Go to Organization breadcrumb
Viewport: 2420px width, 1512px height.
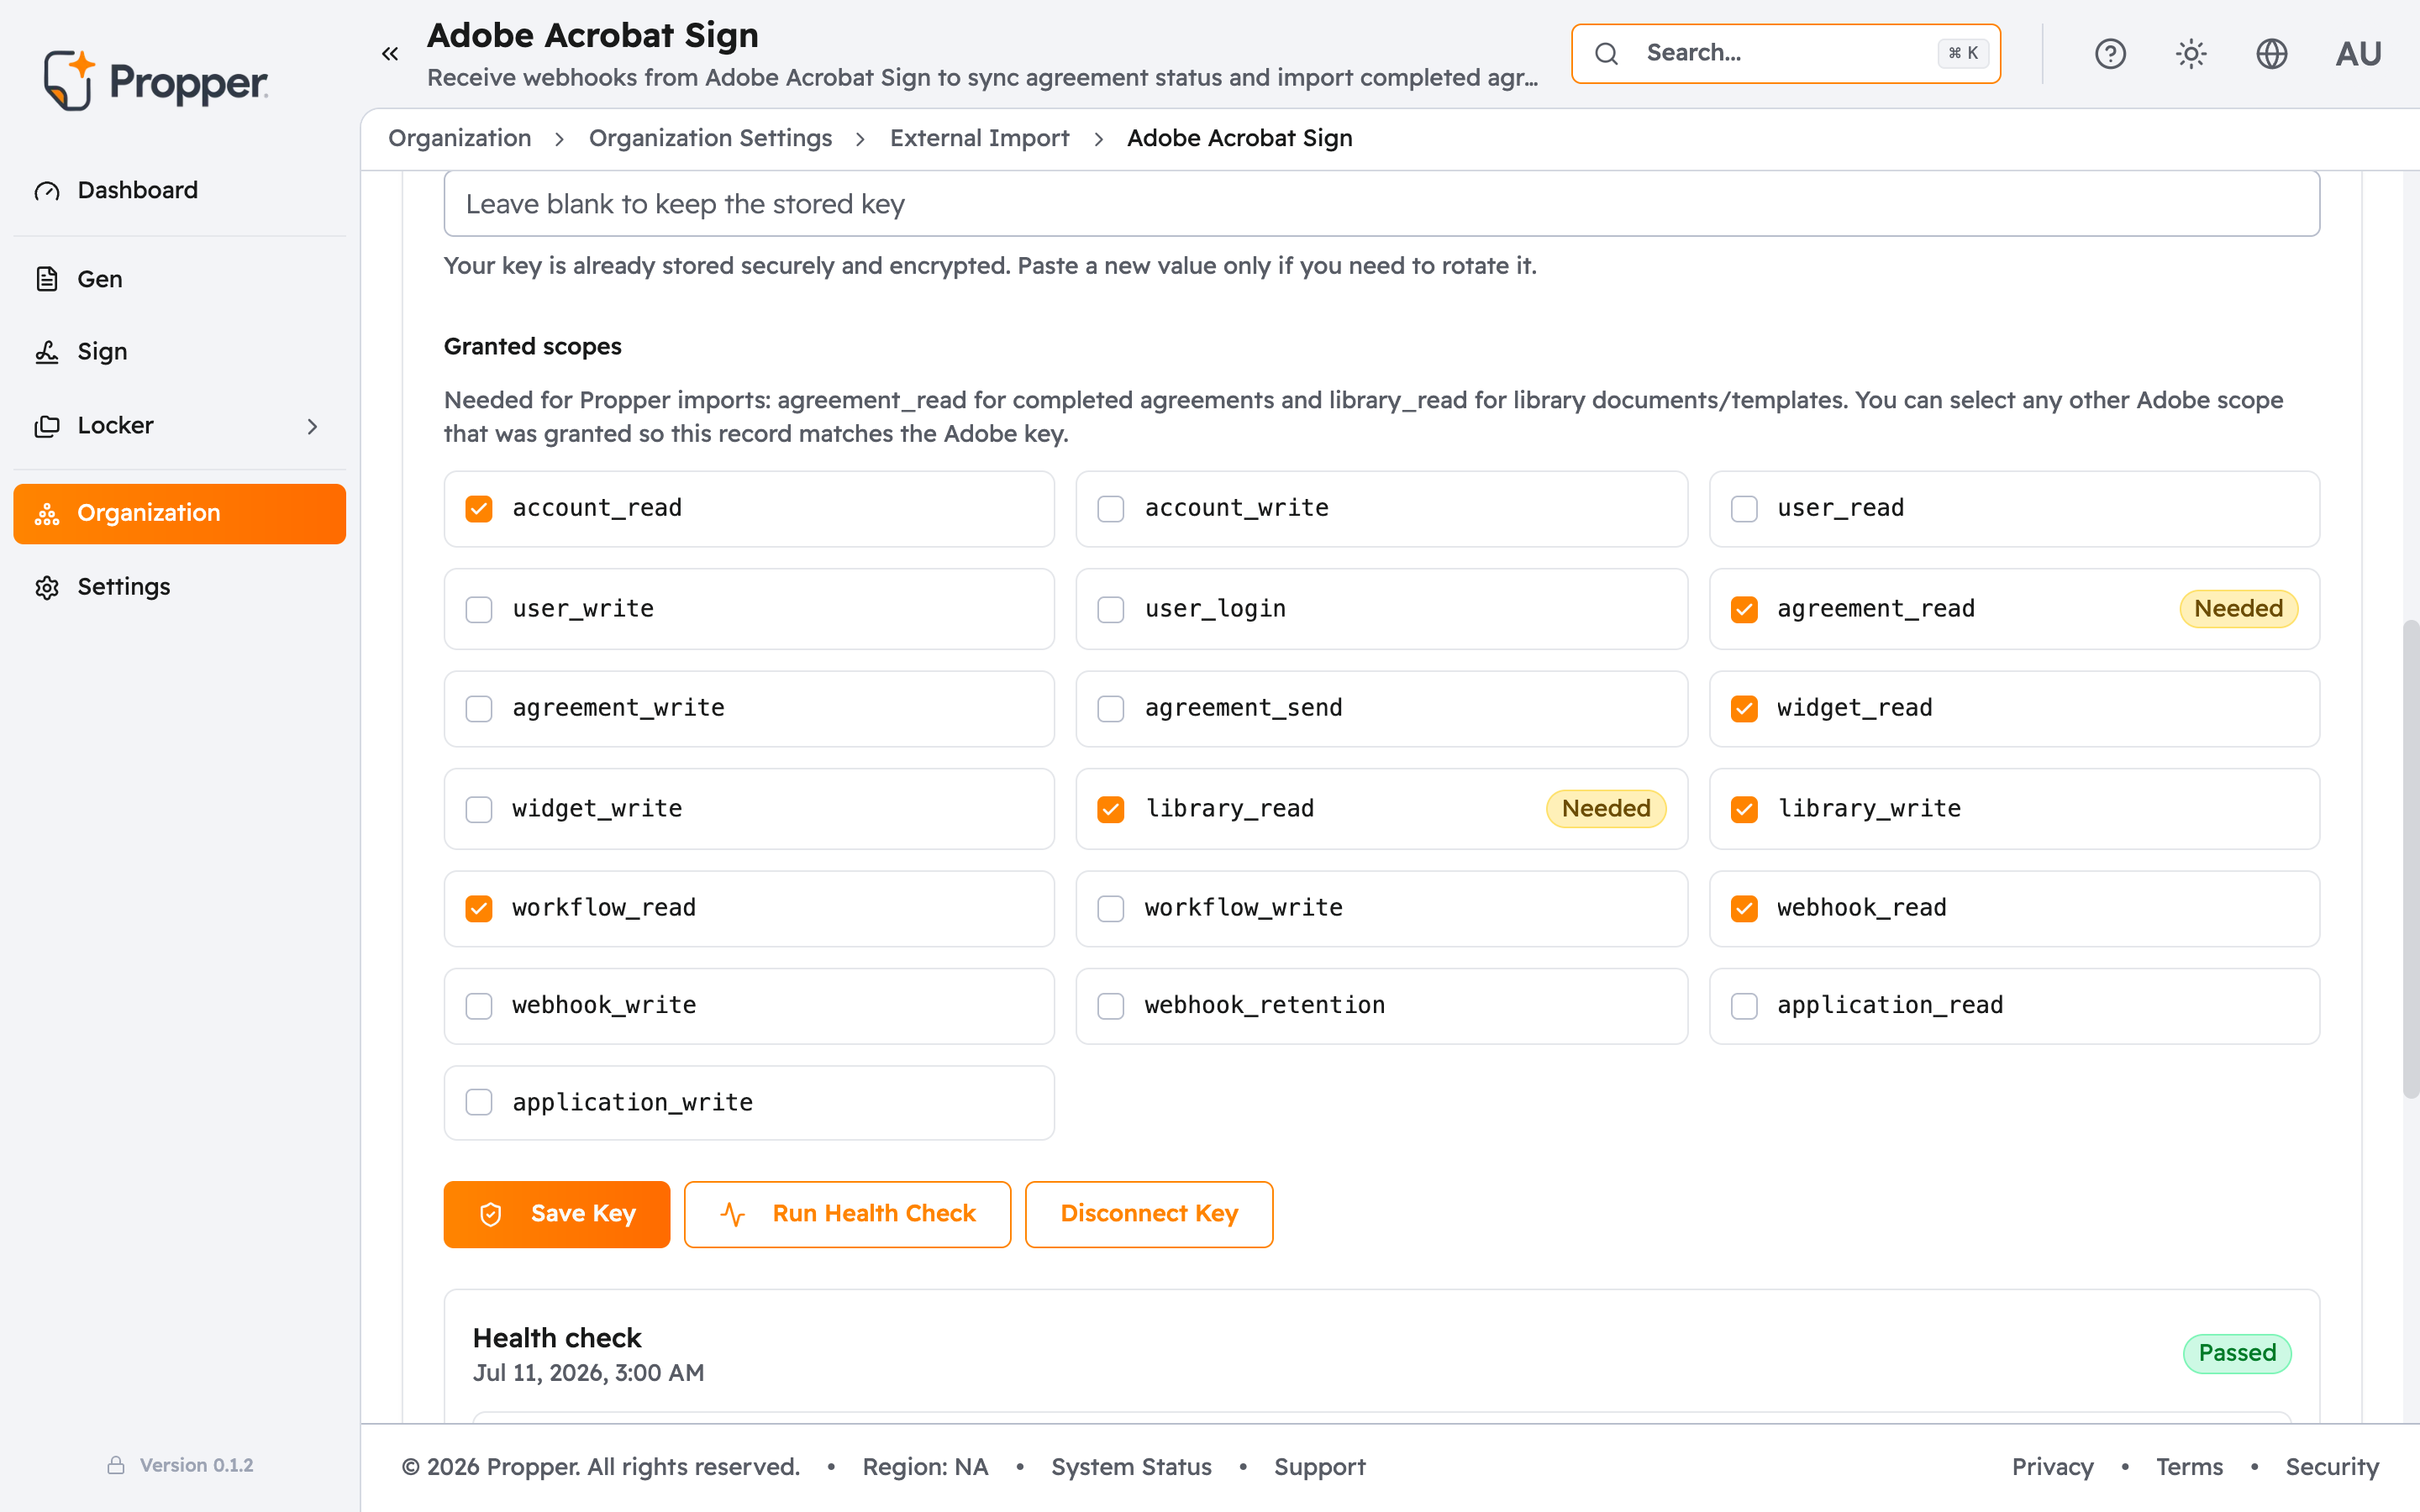click(460, 138)
